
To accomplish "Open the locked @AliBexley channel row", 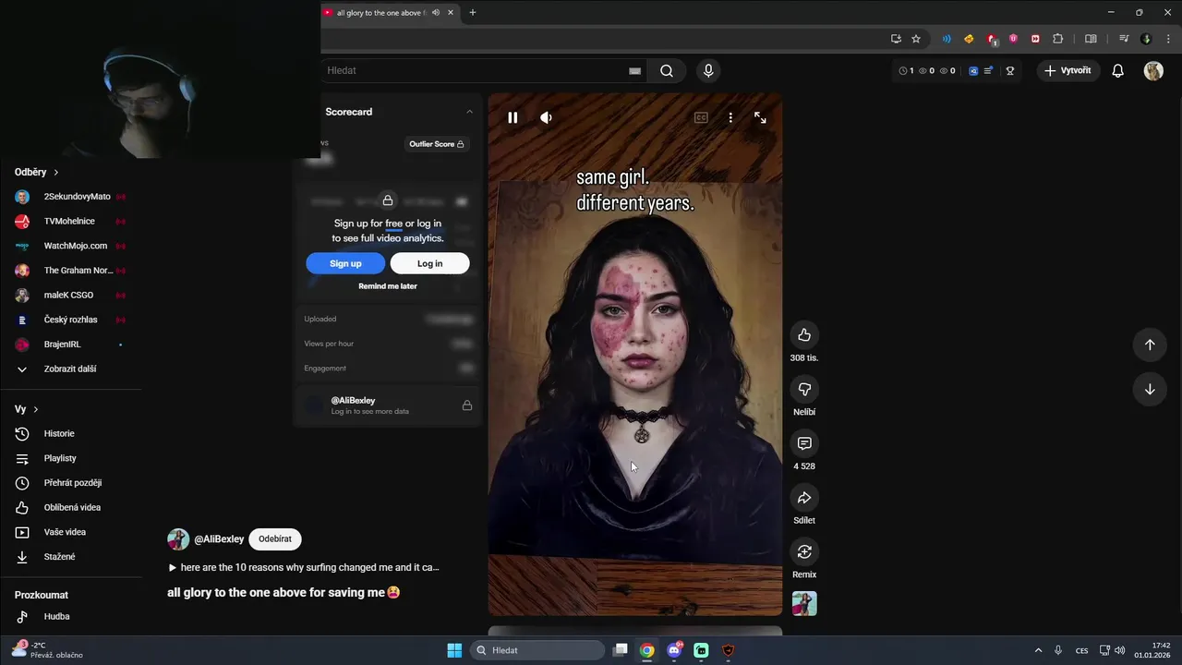I will coord(388,405).
